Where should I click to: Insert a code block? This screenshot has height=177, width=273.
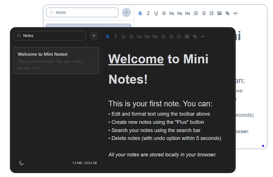(x=203, y=36)
